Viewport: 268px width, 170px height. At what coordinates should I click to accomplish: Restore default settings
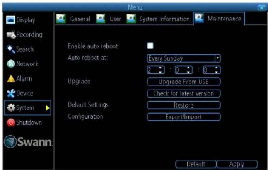coord(184,105)
